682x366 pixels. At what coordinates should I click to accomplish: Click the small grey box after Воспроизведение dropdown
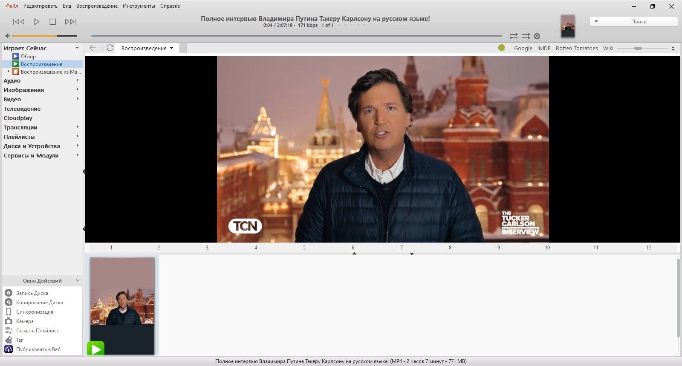(183, 48)
